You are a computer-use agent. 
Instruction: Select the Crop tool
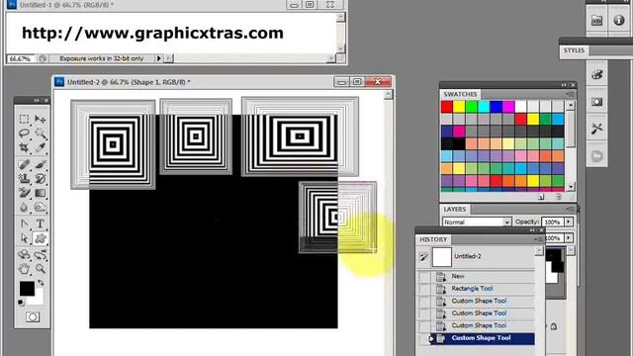click(24, 147)
